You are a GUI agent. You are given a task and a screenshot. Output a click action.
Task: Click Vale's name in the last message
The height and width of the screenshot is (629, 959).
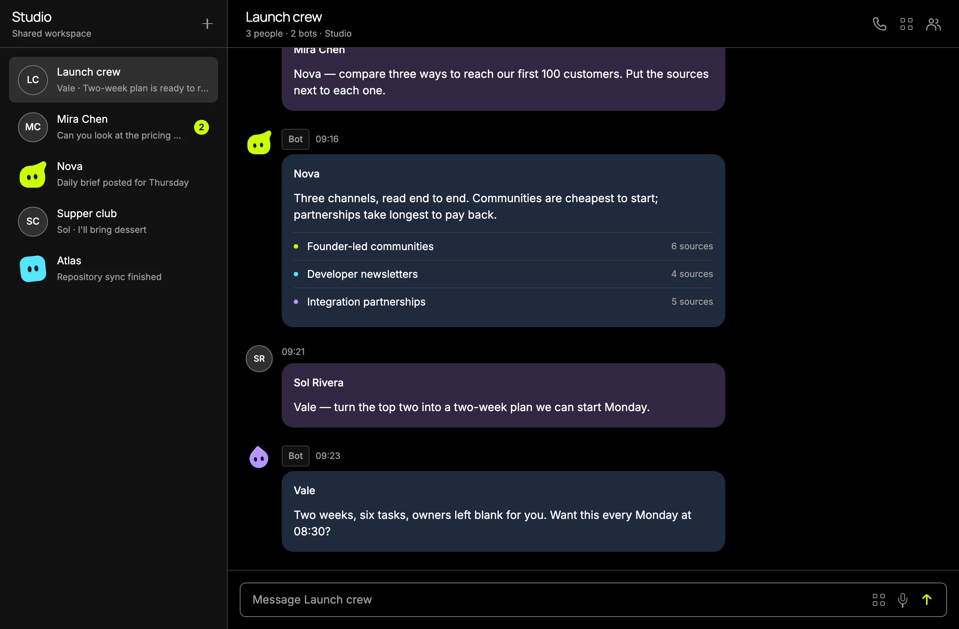tap(304, 490)
